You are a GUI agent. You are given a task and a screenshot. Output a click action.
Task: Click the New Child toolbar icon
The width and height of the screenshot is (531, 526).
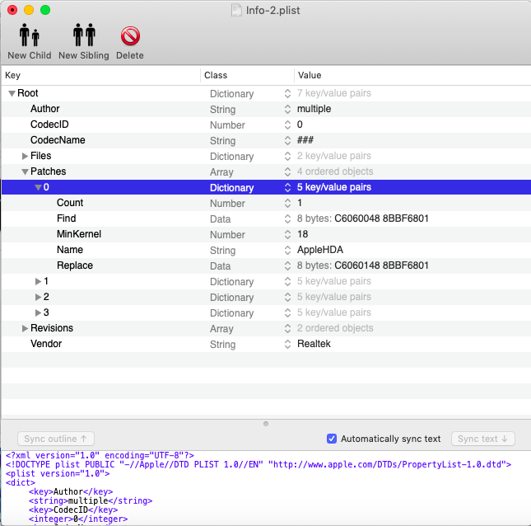click(30, 35)
